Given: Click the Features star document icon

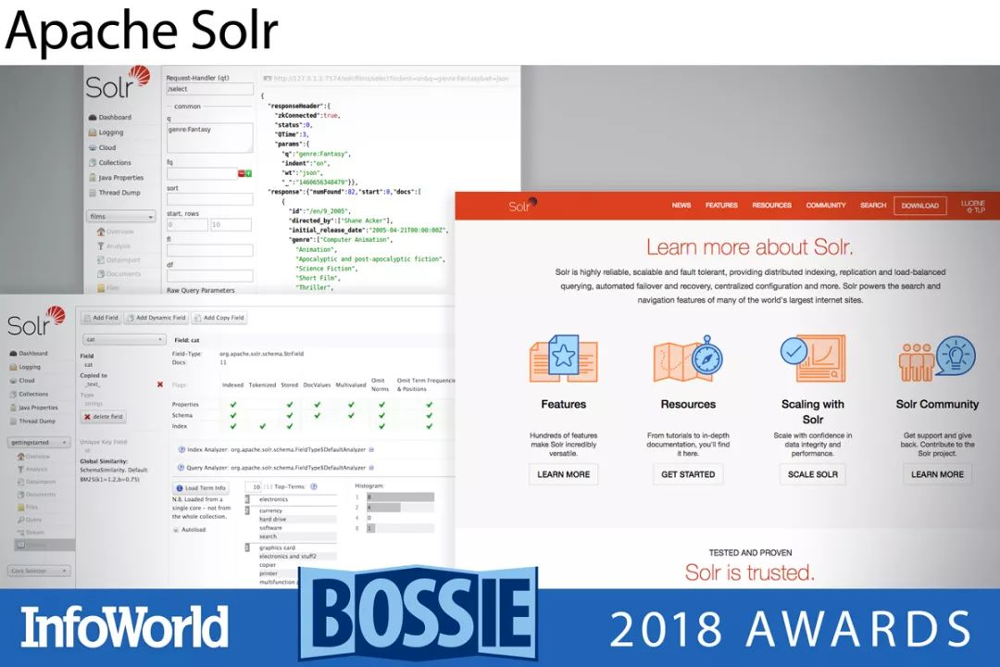Looking at the screenshot, I should (563, 359).
